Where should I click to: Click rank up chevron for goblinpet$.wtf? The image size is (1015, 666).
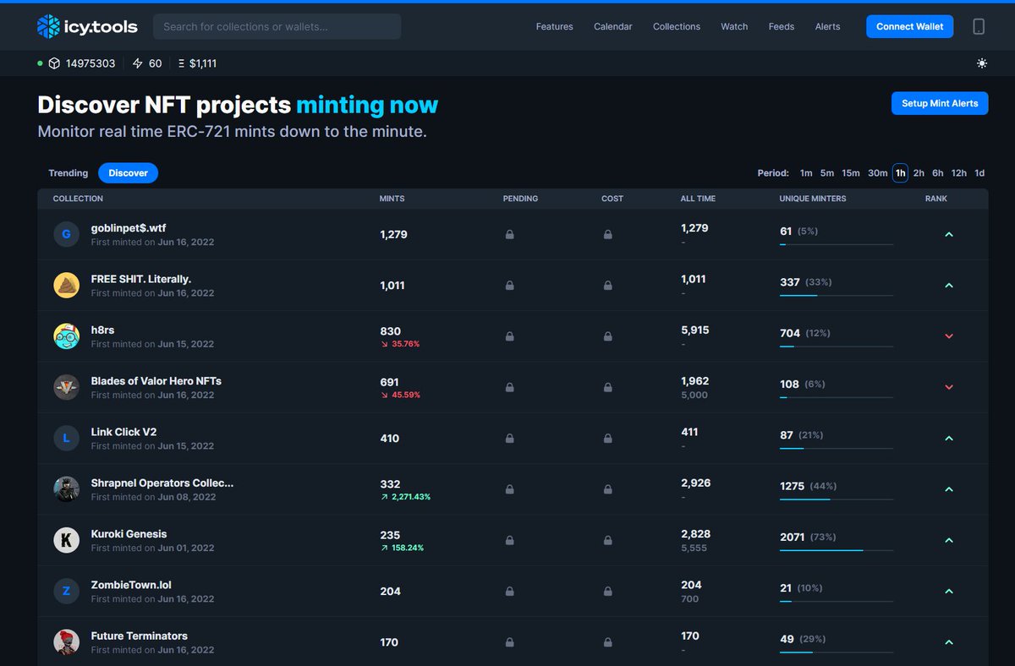948,234
